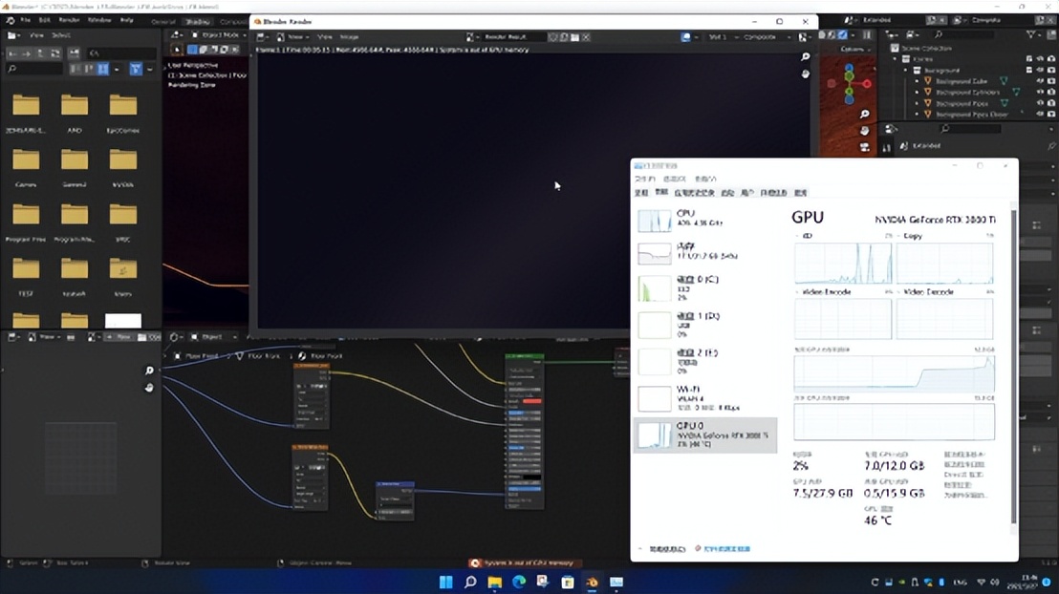Hide Background Cube with eye icon

pos(1040,81)
